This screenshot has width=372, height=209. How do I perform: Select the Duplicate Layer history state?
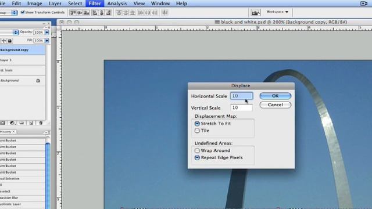tap(23, 204)
